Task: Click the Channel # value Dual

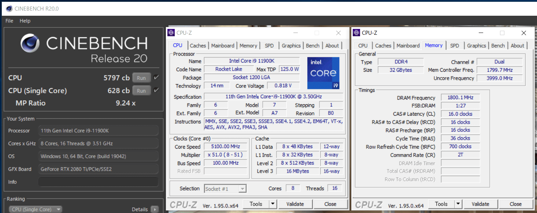Action: coord(500,62)
